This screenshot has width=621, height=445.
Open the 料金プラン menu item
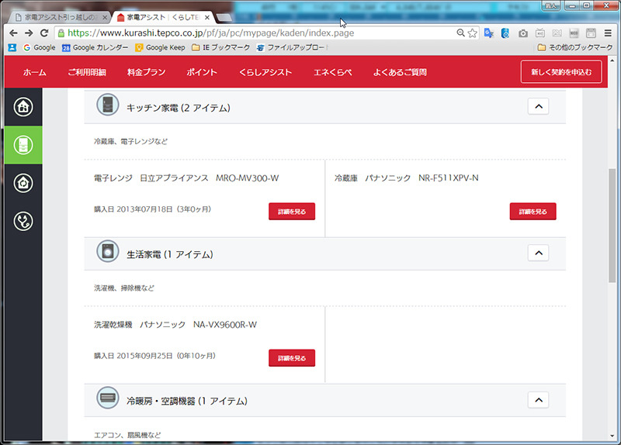pos(146,72)
